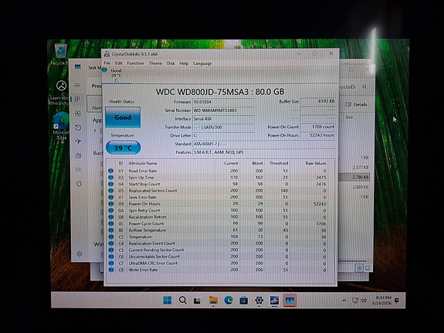The height and width of the screenshot is (333, 444).
Task: Open Microsoft Store taskbar icon
Action: tap(244, 301)
